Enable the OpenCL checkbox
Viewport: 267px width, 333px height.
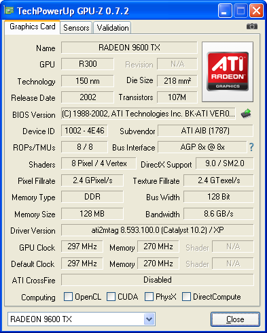68,297
